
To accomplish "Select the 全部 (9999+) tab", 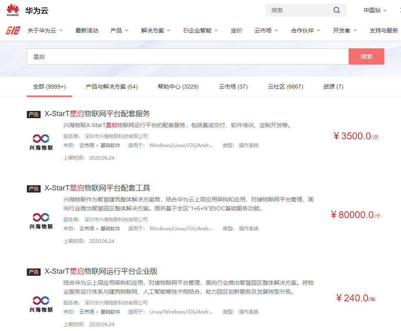I will [49, 87].
